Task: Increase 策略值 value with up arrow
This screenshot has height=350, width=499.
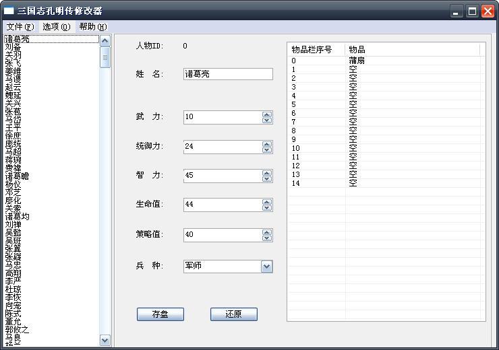Action: [x=267, y=232]
